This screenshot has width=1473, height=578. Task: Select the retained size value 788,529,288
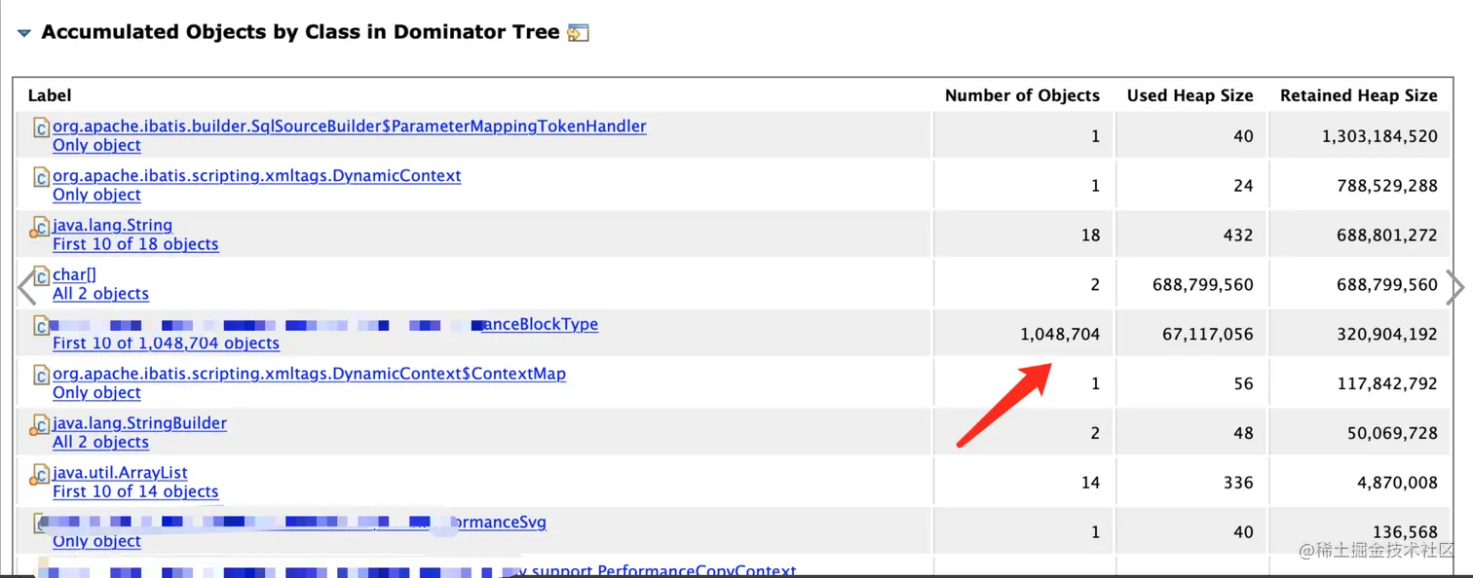[x=1387, y=186]
